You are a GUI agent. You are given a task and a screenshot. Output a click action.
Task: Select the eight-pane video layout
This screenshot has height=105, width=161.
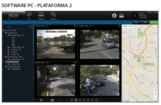[x=88, y=100]
